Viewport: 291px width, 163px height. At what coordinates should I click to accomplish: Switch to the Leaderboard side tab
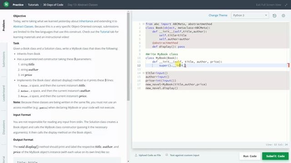(x=4, y=93)
